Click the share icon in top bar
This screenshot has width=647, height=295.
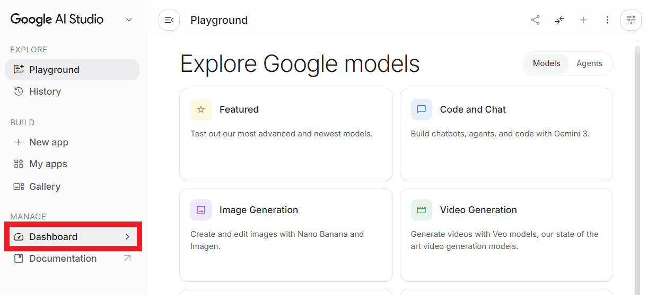pos(535,20)
